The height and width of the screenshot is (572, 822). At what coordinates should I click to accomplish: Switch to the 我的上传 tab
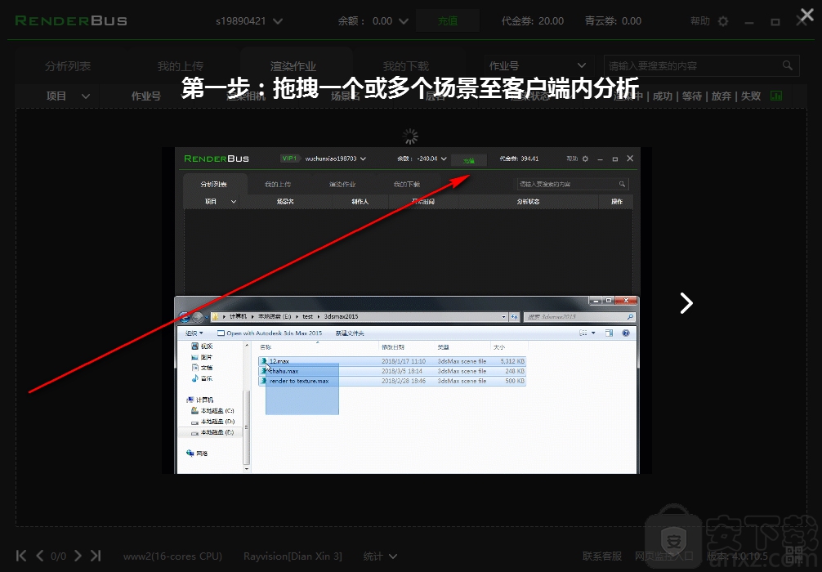pos(181,66)
